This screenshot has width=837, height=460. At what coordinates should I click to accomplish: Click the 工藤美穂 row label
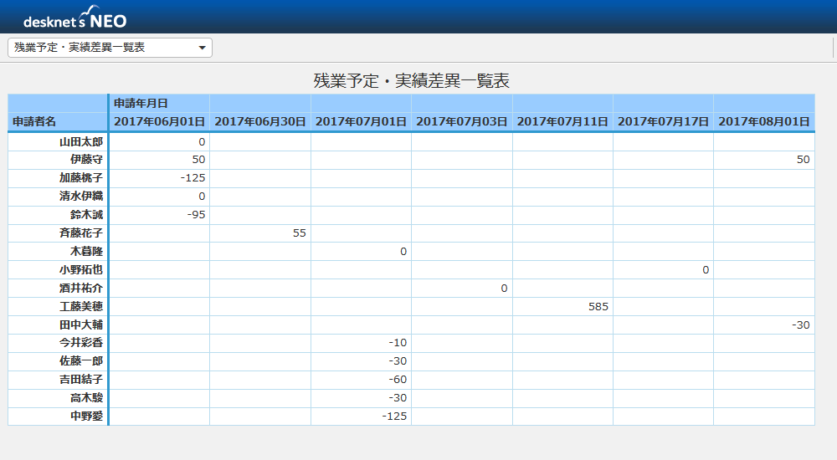pos(81,306)
